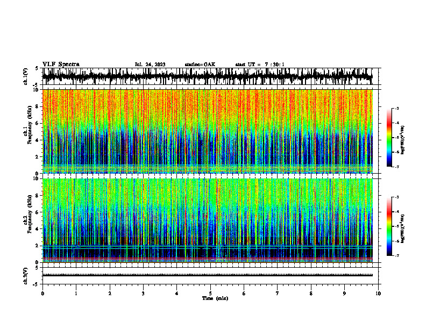
Task: Click the time axis tick label "3"
Action: (143, 294)
